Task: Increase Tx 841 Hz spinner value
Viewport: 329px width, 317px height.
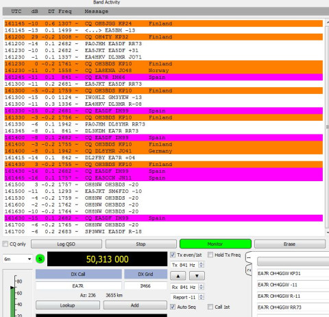Action: click(x=201, y=263)
